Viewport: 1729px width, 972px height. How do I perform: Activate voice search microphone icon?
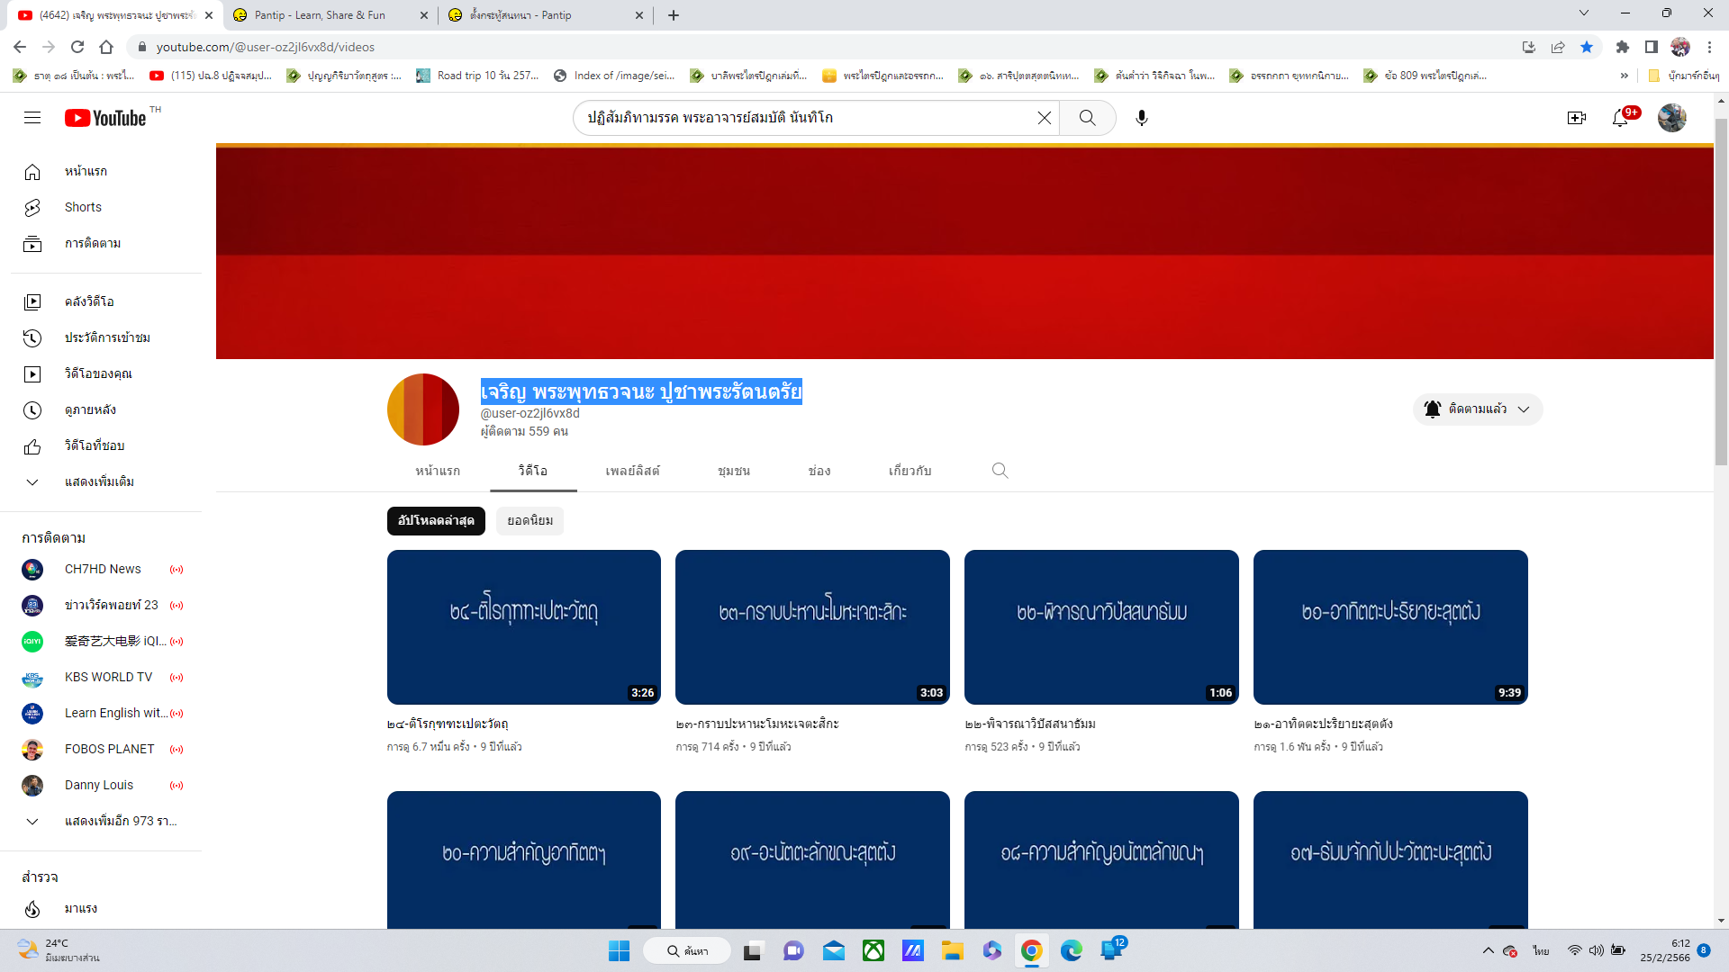click(1141, 118)
